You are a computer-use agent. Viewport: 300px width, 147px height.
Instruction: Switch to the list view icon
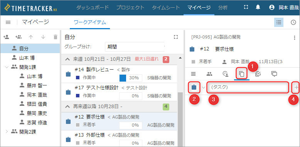click(278, 22)
